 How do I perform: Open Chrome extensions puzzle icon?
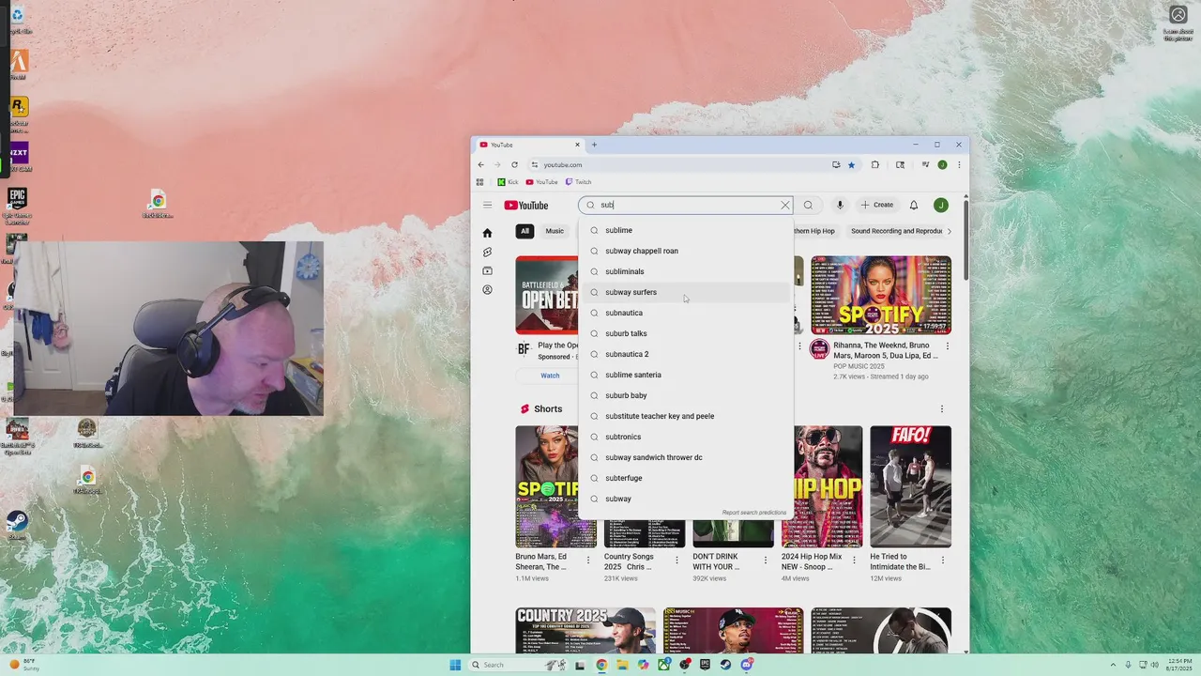click(875, 164)
